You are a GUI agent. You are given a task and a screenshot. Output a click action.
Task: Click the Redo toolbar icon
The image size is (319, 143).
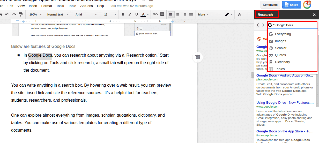14,14
